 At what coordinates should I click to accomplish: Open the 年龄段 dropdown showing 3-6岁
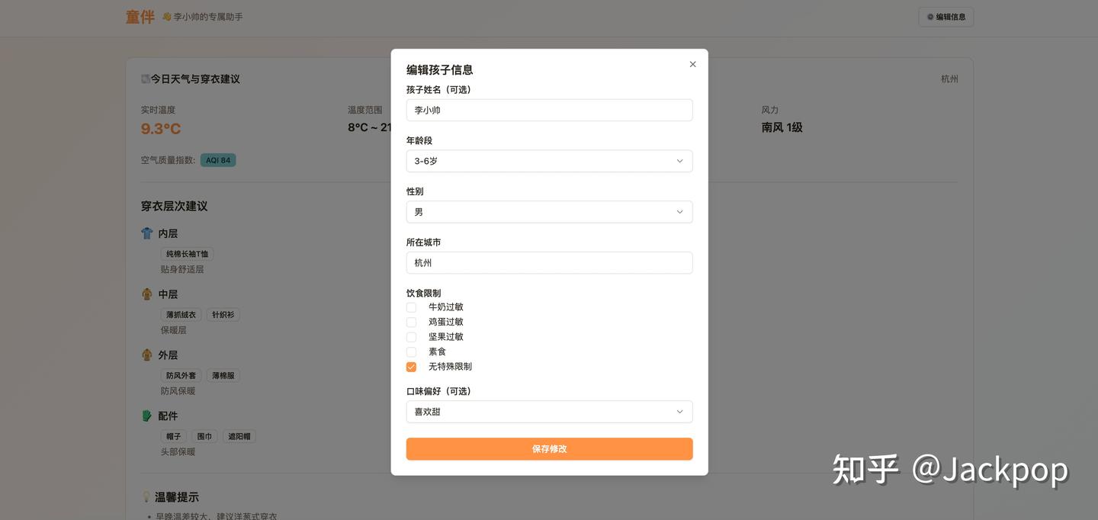pyautogui.click(x=549, y=161)
